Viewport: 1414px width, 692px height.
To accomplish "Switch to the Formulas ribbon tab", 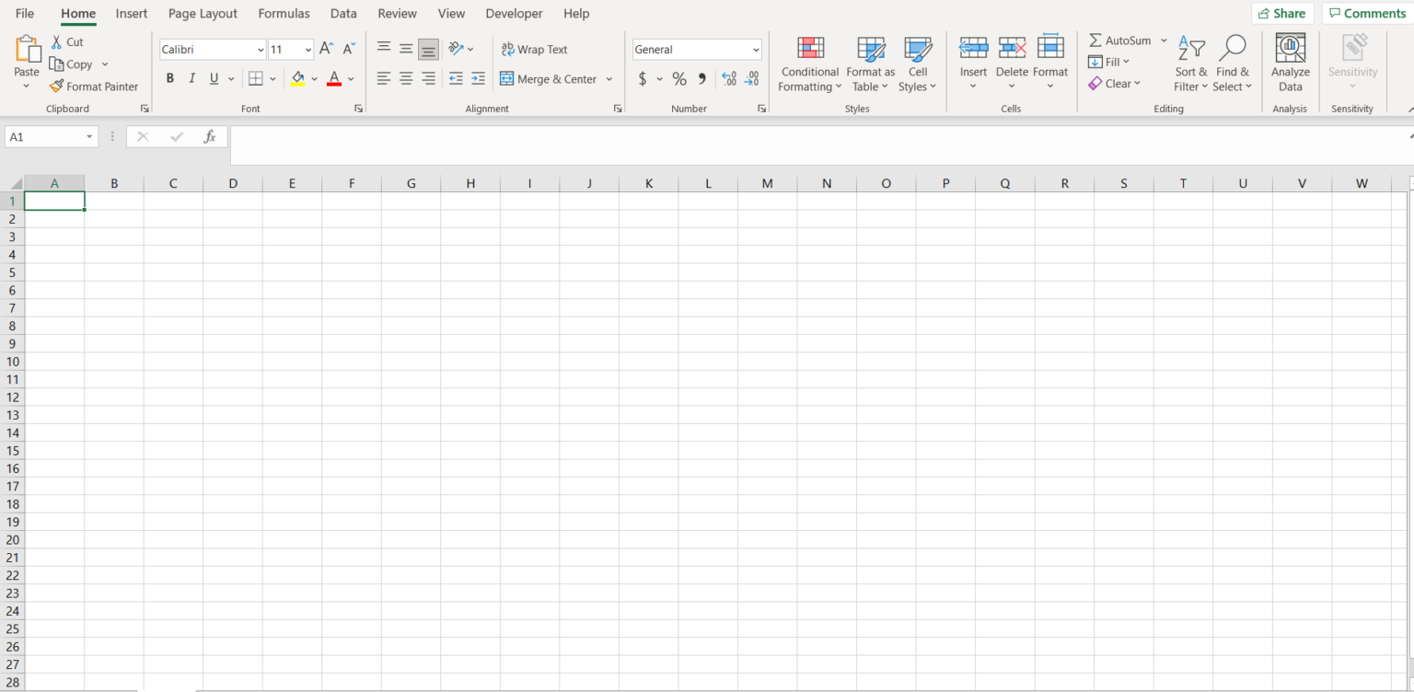I will [284, 13].
